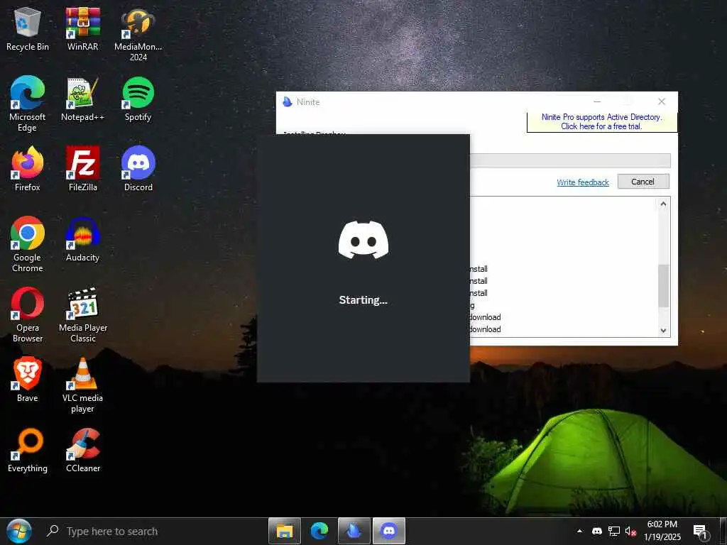Open MediaMonkey 2024 desktop shortcut
The height and width of the screenshot is (545, 727).
coord(138,34)
